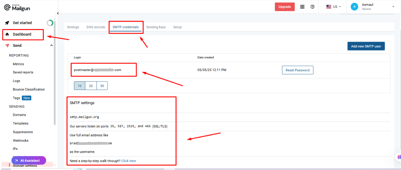The image size is (401, 170).
Task: Click the US flag icon
Action: 329,7
